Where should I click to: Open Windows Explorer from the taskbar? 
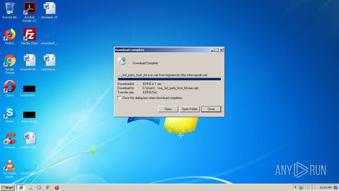point(30,188)
